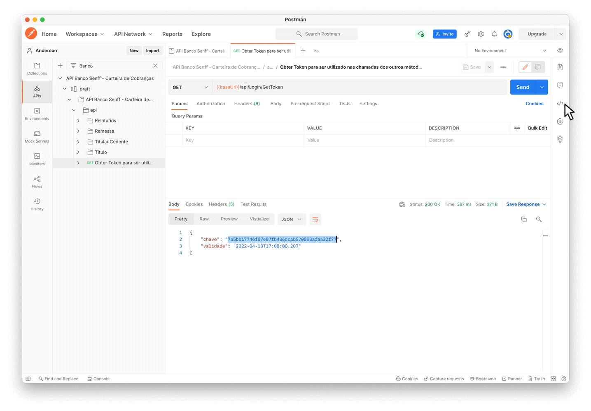The height and width of the screenshot is (411, 591).
Task: Click the response pane scrollbar marker
Action: 545,236
